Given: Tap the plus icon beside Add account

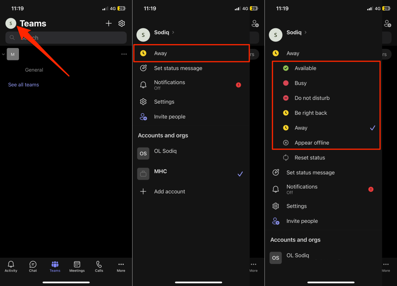Looking at the screenshot, I should pyautogui.click(x=143, y=191).
